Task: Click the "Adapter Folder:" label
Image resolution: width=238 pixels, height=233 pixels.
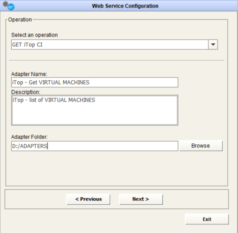Action: (28, 138)
